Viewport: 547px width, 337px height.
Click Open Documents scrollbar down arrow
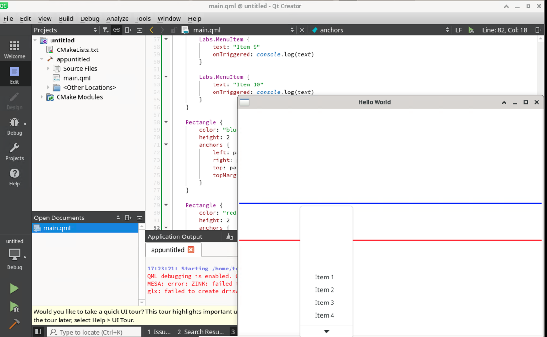click(142, 302)
